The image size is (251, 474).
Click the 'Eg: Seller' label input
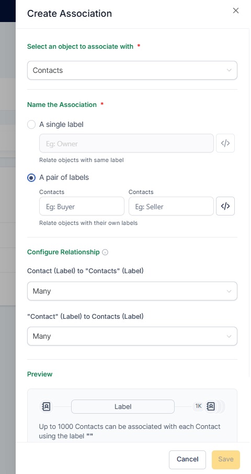(x=171, y=206)
